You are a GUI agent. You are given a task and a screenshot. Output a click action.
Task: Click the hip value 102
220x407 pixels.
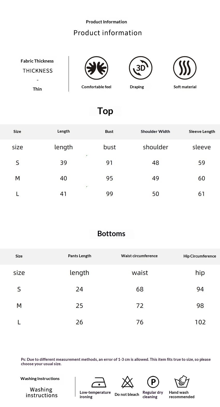(200, 322)
